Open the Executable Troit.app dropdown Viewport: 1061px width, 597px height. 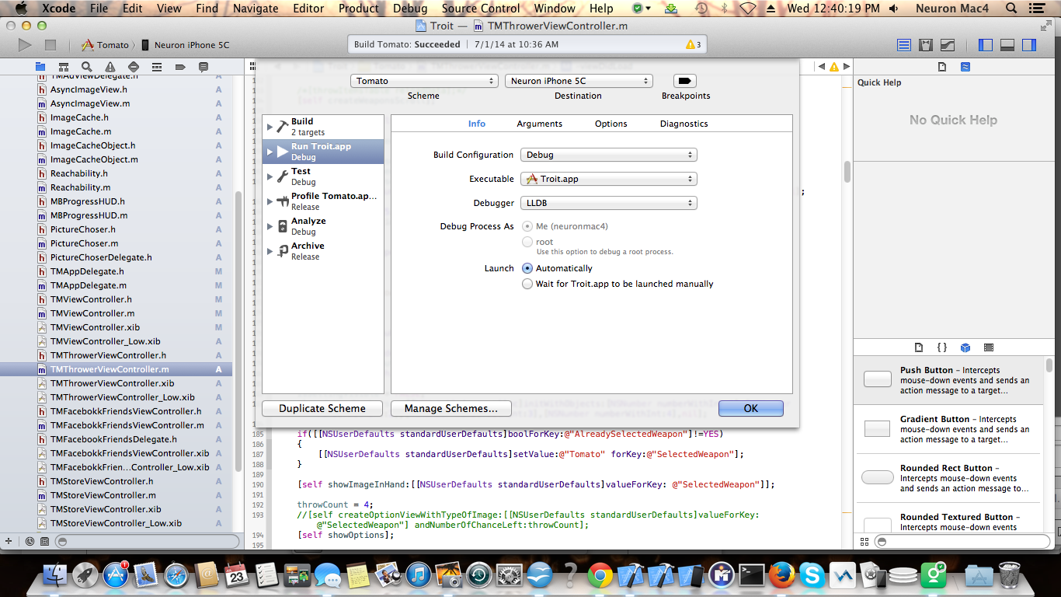609,179
